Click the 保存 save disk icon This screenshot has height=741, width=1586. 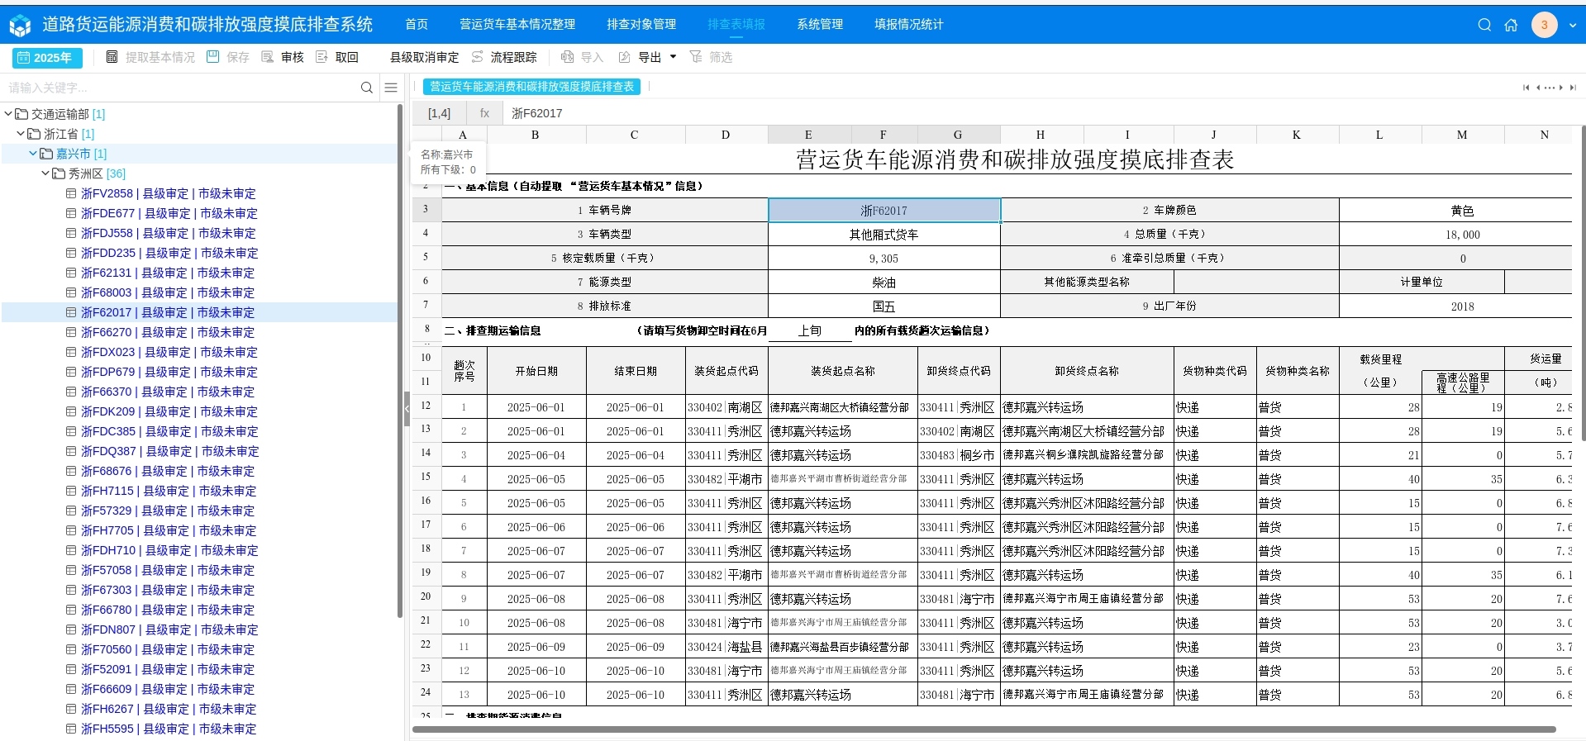[x=212, y=57]
